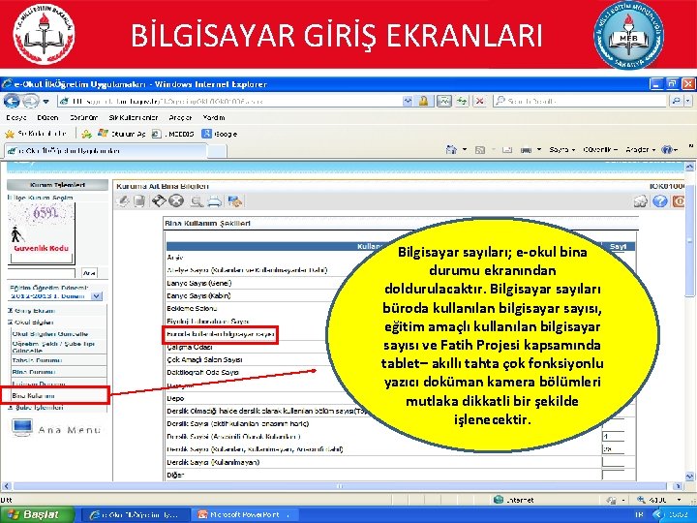Click the blue question mark help icon
697x523 pixels.
[660, 201]
